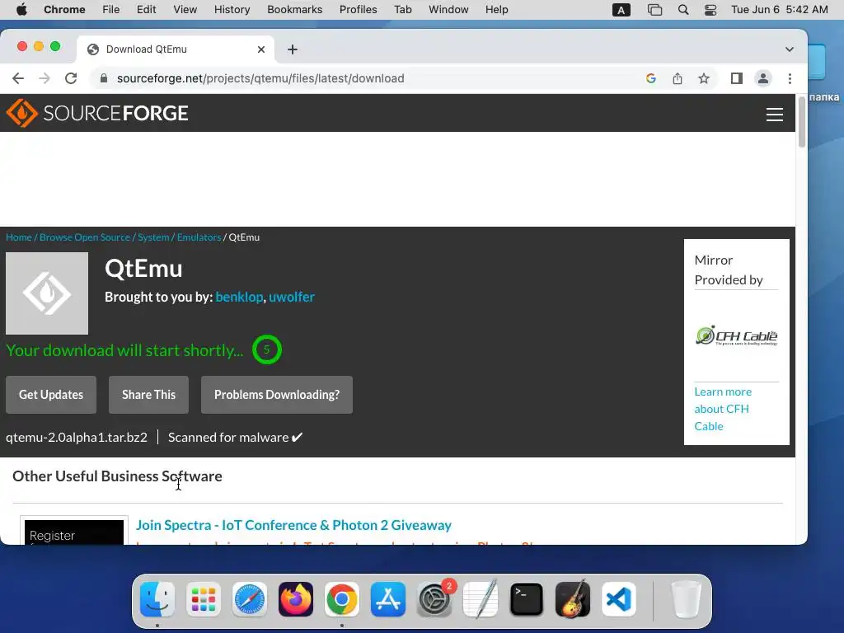Reload the page with the refresh icon
Screen dimensions: 844x633
[71, 78]
